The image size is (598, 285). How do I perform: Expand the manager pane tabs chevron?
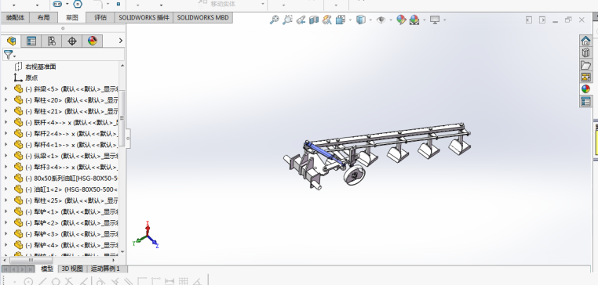pyautogui.click(x=121, y=41)
